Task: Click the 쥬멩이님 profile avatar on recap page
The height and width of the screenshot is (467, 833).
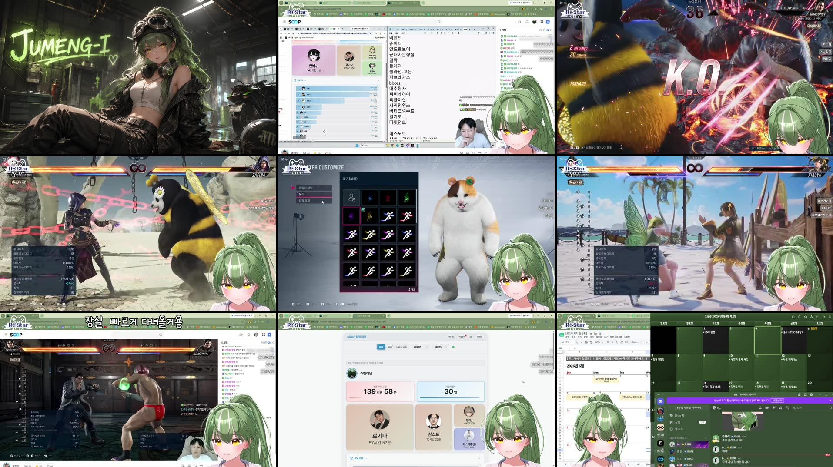Action: click(351, 373)
